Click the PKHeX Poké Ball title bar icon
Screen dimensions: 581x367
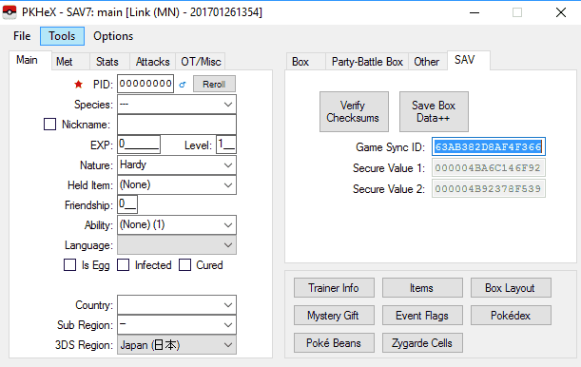coord(10,12)
